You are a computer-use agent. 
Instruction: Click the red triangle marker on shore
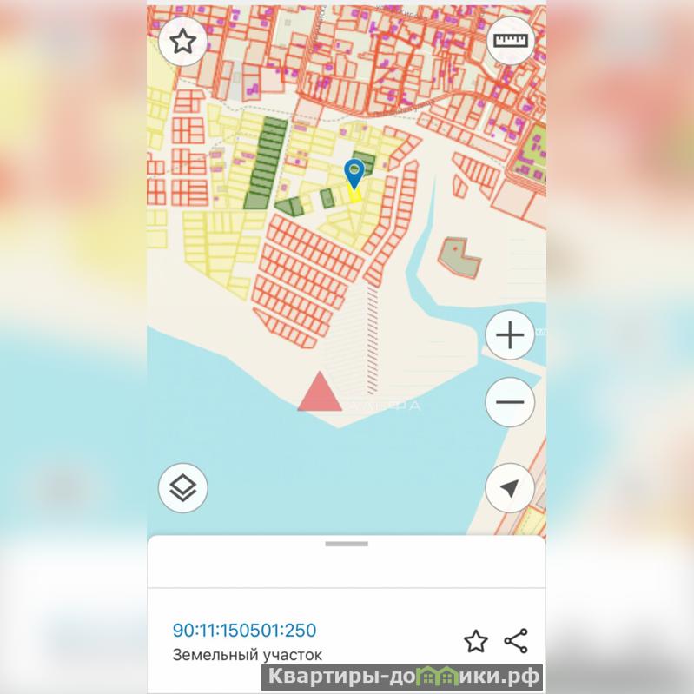click(320, 392)
